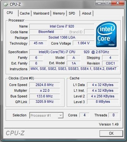127x142 pixels.
Task: Switch to the Cache tab
Action: tap(25, 13)
